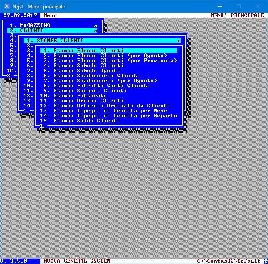Select Stampa Estratto Conto Clienti
Viewport: 268px width, 264px height.
click(102, 86)
